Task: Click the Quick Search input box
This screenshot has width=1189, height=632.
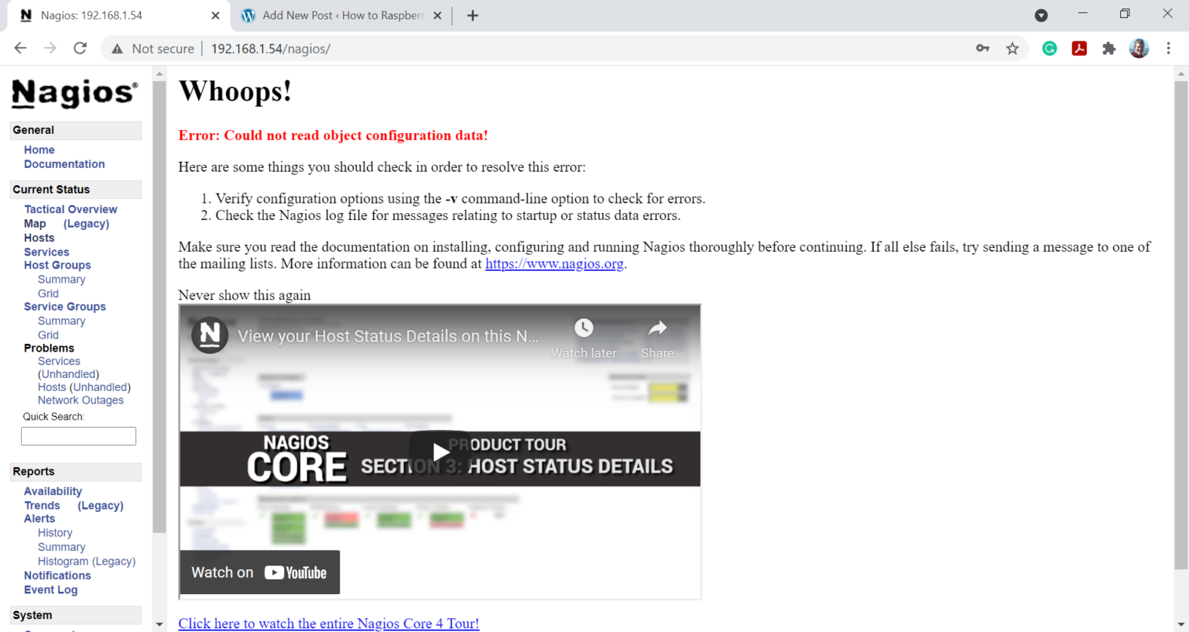Action: [x=78, y=435]
